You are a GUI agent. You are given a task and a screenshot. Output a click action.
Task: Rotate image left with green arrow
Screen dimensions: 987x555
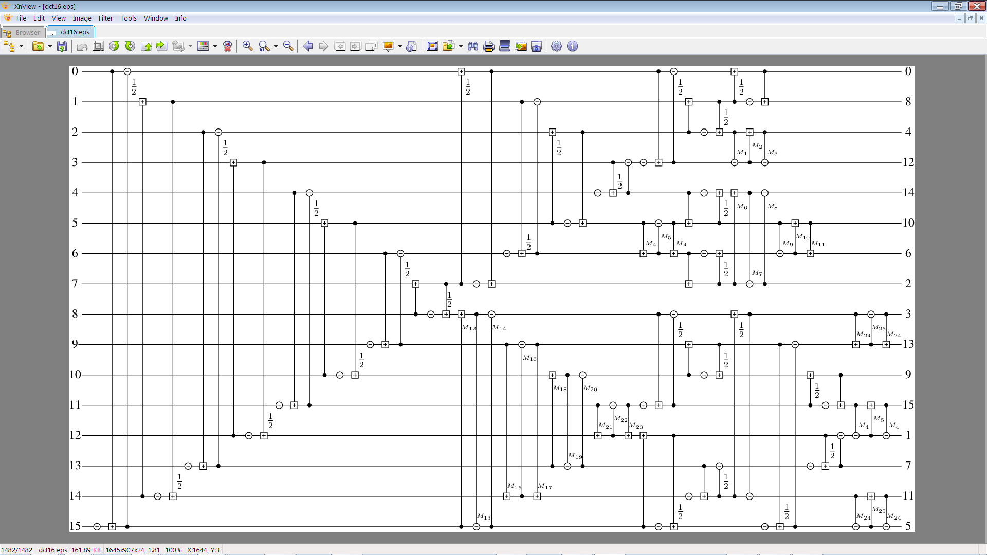tap(114, 47)
